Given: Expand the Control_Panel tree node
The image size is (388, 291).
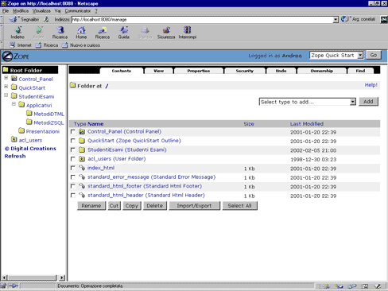Looking at the screenshot, I should 6,78.
